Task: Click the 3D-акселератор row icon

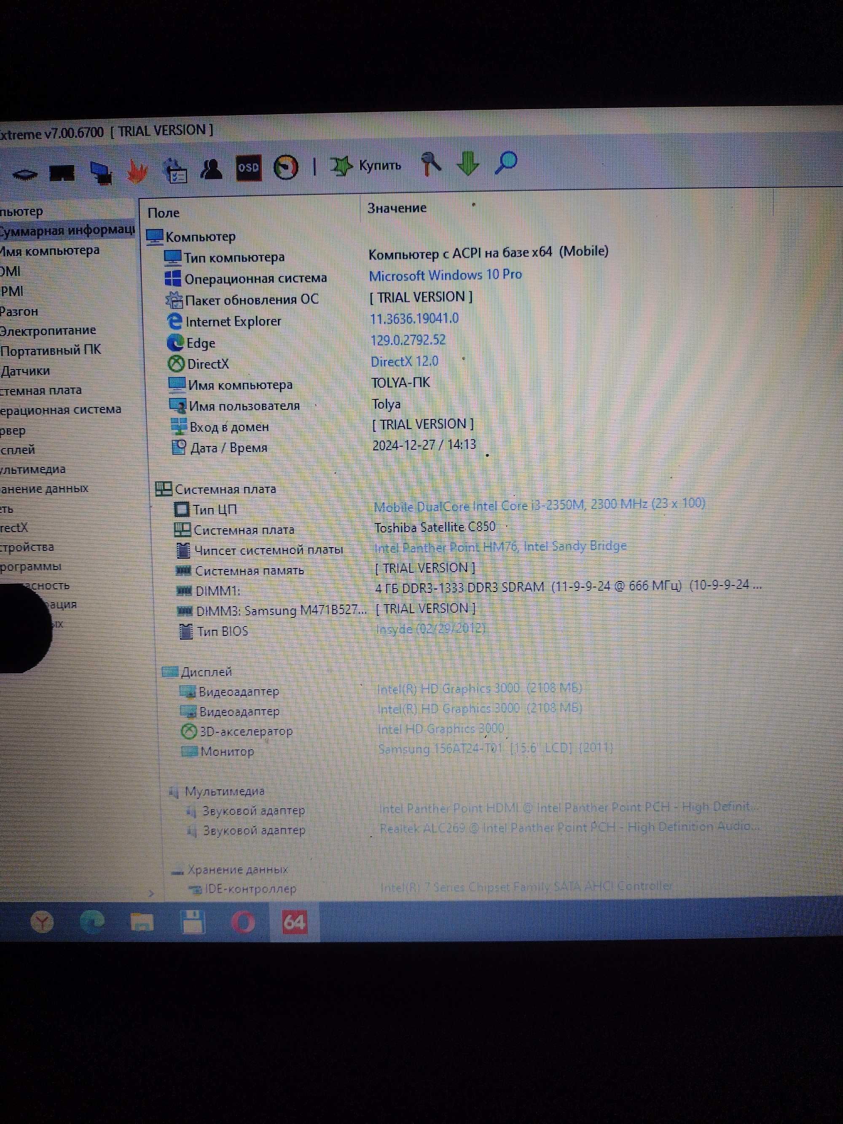Action: click(188, 731)
